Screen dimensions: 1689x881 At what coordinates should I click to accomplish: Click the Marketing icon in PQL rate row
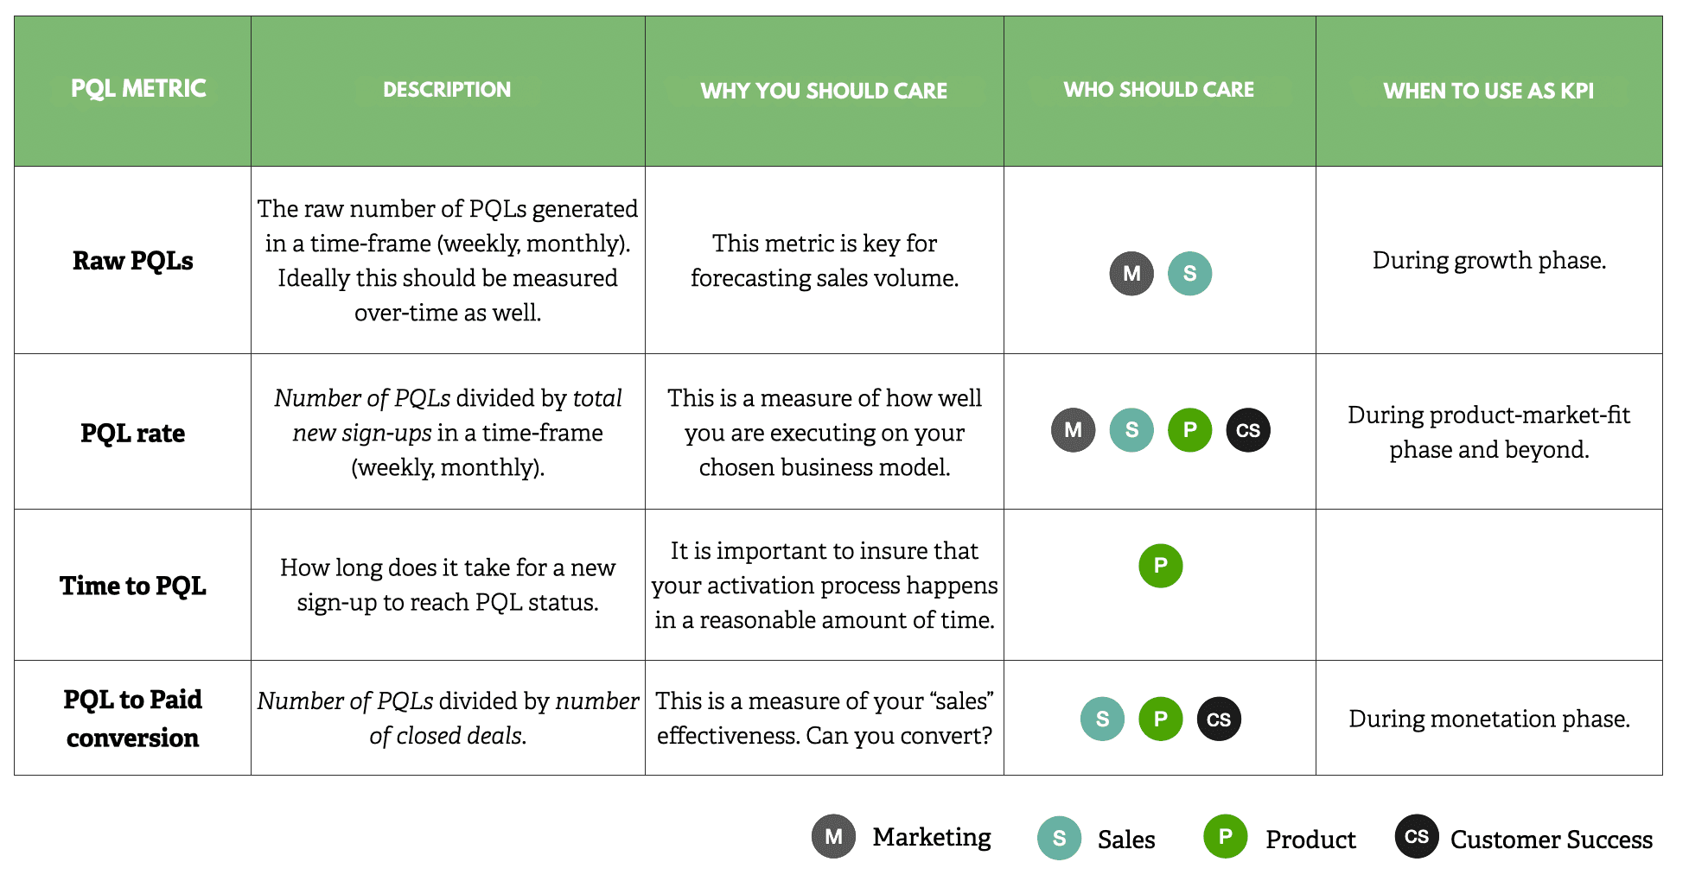coord(1073,430)
